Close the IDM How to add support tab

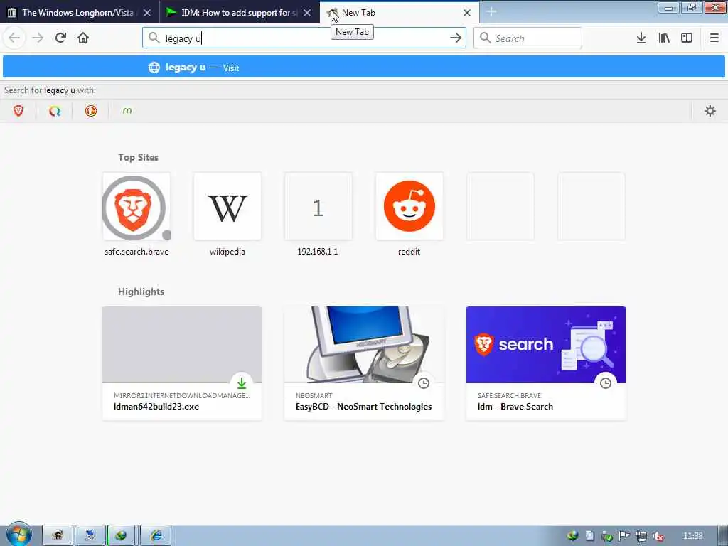pos(307,13)
